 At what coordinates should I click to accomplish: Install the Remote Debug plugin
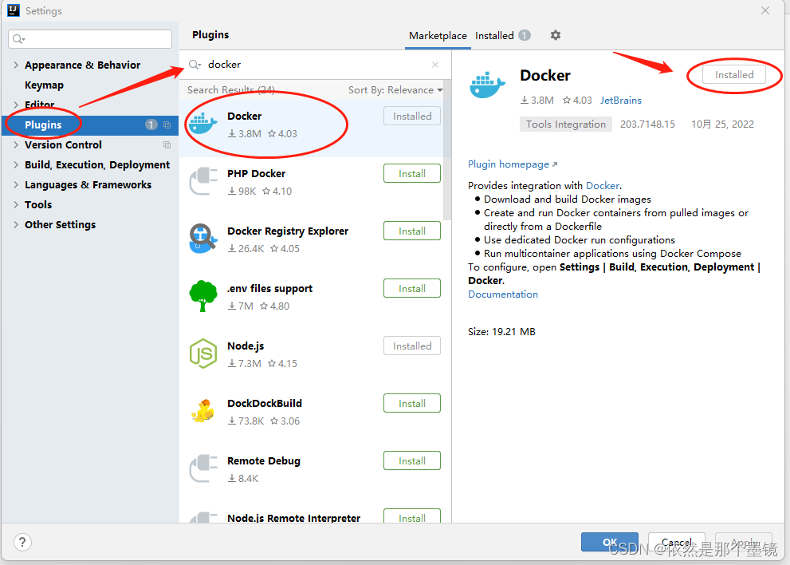412,461
